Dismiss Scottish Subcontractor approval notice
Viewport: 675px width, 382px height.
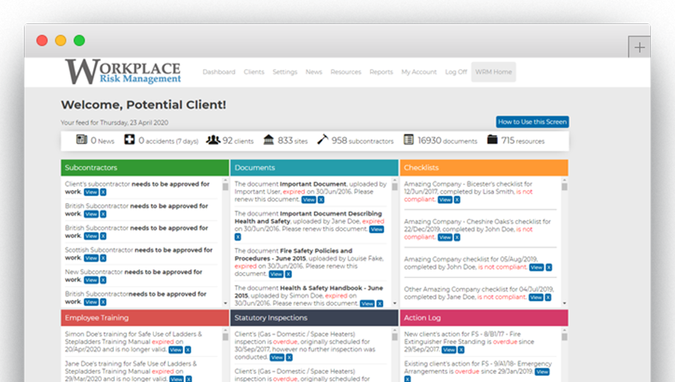pos(103,258)
